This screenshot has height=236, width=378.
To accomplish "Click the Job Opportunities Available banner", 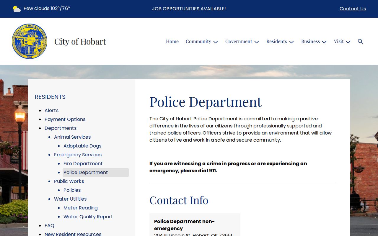I will (189, 9).
